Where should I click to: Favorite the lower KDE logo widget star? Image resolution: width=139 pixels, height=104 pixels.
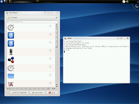pos(50,42)
